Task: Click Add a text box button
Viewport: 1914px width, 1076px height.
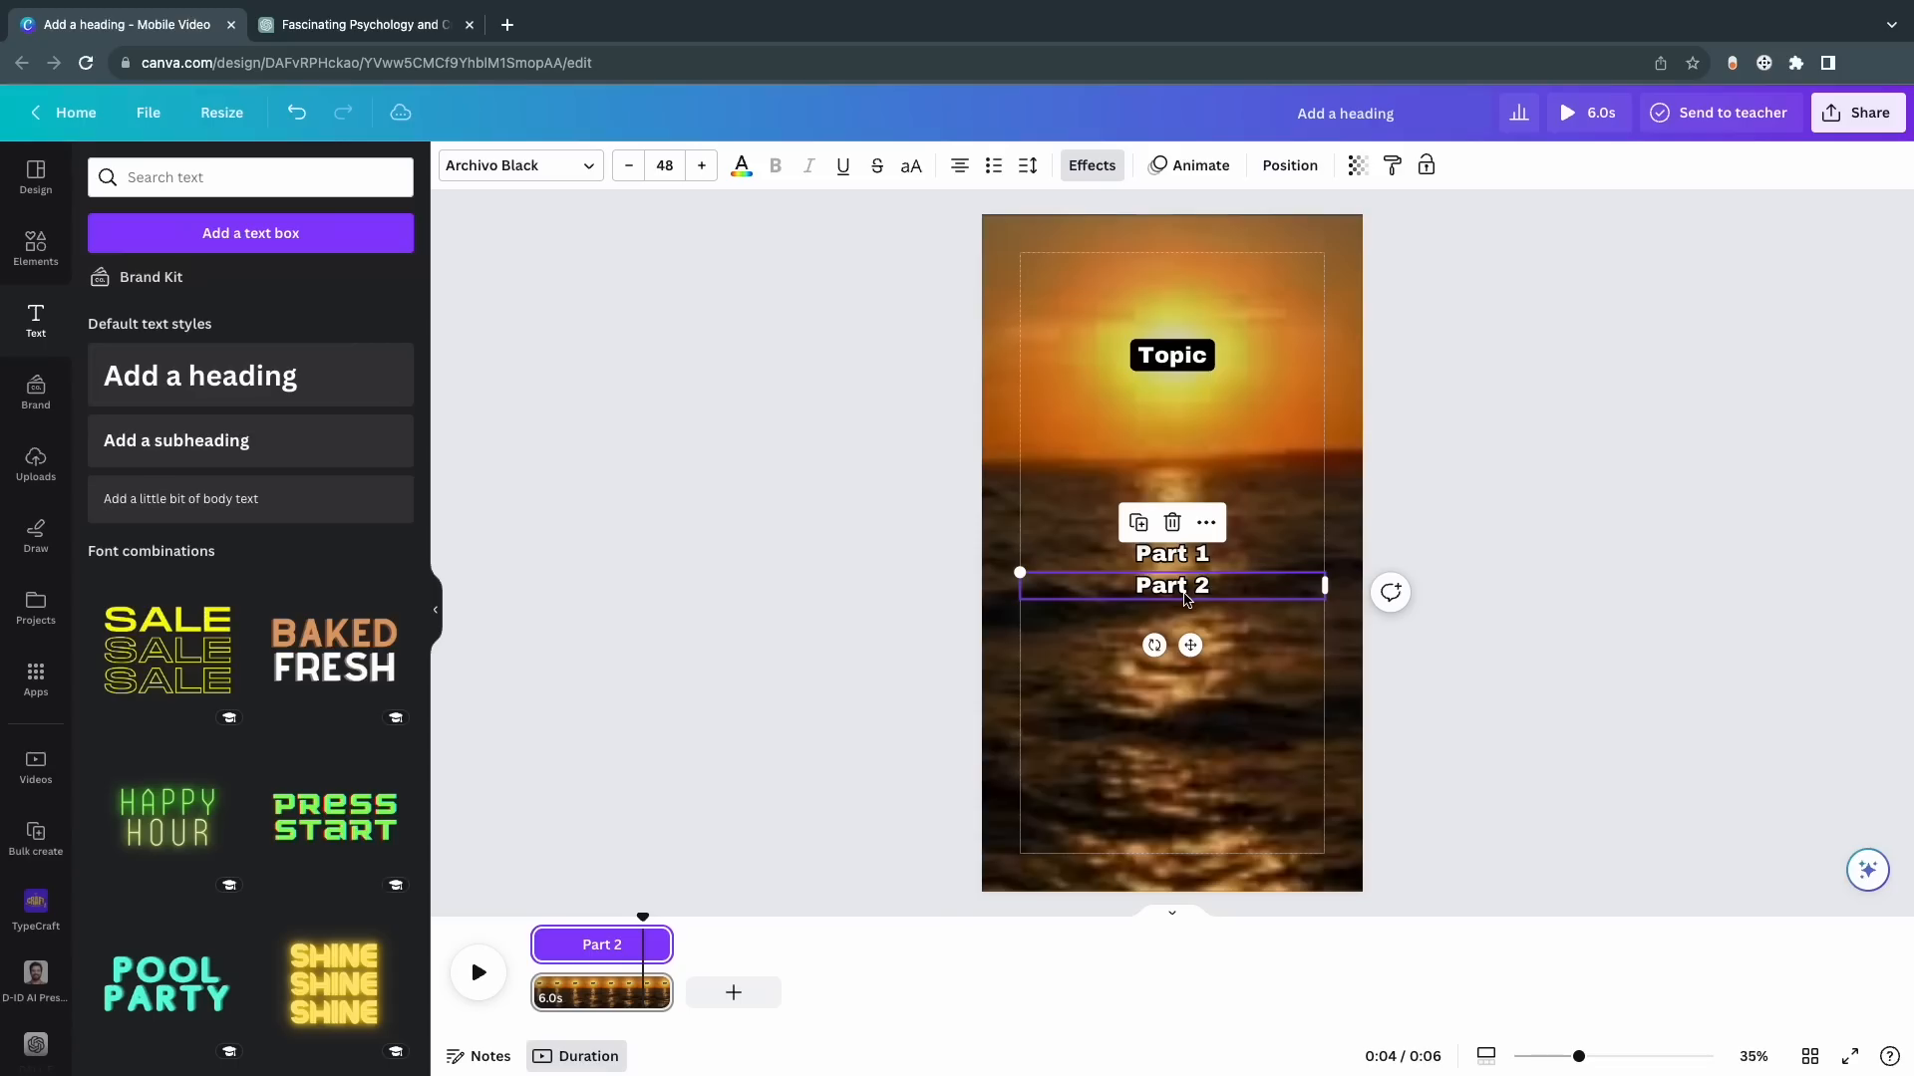Action: coord(250,233)
